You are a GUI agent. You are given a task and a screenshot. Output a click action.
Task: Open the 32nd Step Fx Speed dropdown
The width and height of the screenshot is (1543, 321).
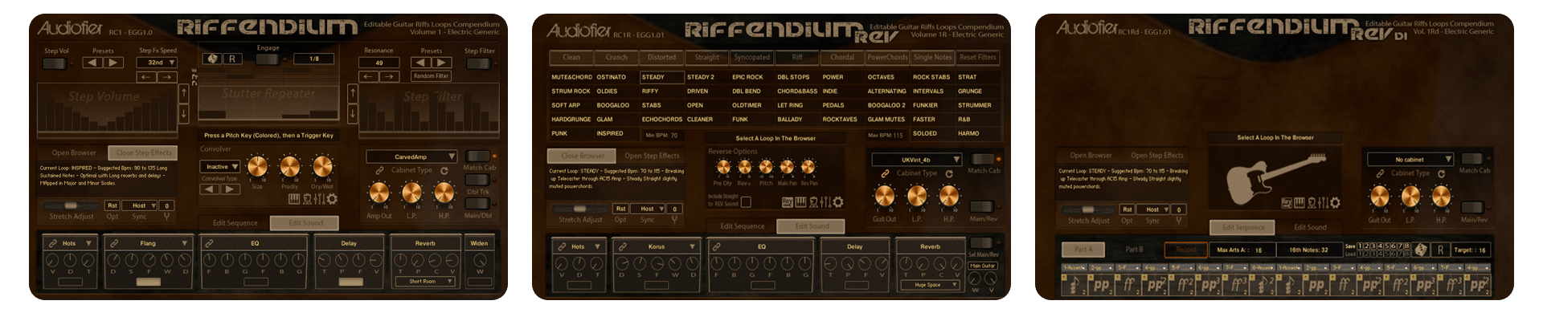click(x=157, y=62)
